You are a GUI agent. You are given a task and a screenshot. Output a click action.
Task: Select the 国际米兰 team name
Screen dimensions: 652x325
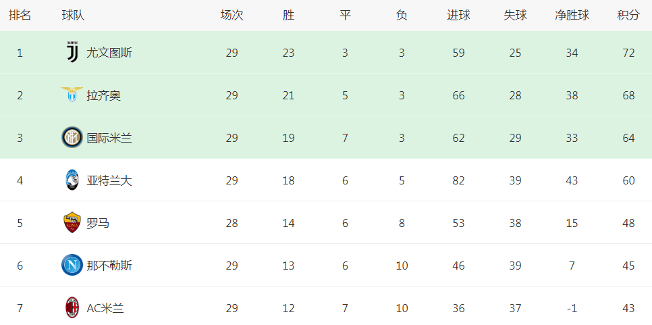[x=109, y=138]
